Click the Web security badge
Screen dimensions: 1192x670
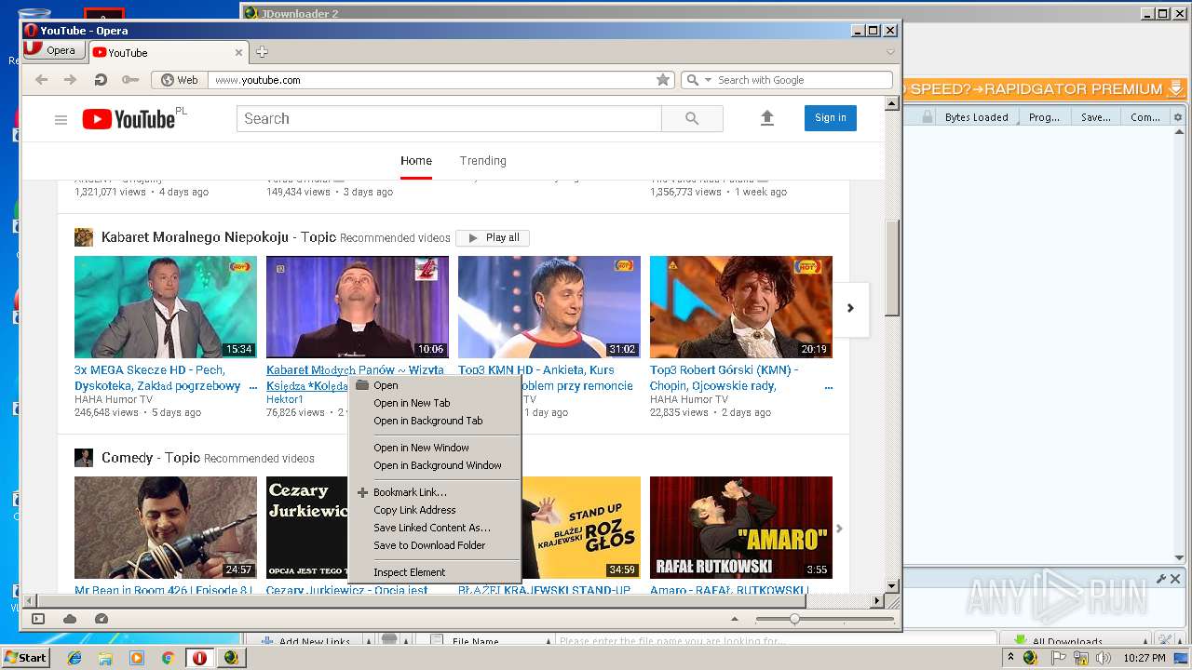tap(180, 80)
